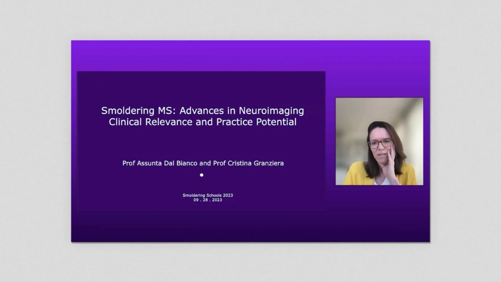Image resolution: width=501 pixels, height=282 pixels.
Task: Click the yellow cardigan in the webcam feed
Action: tap(354, 174)
